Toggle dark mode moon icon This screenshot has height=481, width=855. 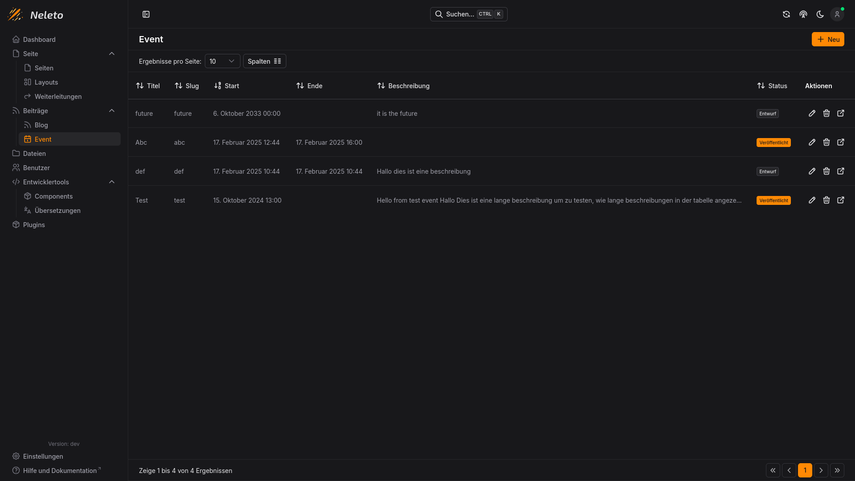(x=820, y=14)
